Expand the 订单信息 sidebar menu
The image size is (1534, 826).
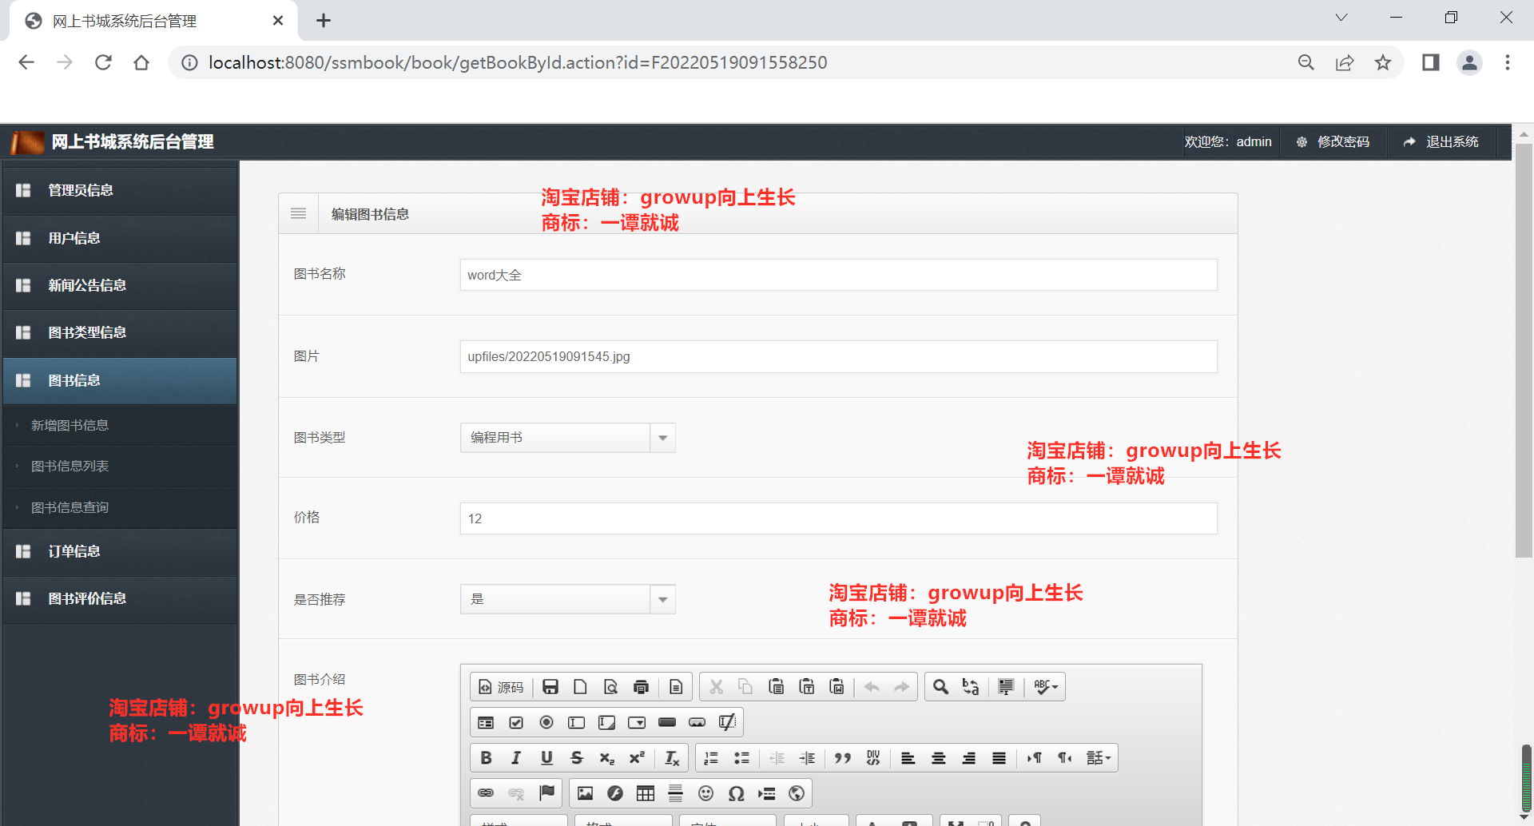[x=120, y=551]
